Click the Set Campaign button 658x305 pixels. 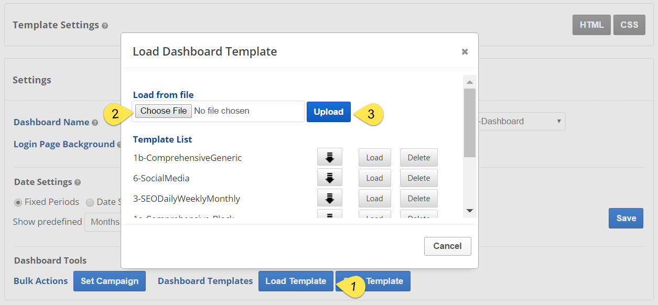click(x=109, y=281)
